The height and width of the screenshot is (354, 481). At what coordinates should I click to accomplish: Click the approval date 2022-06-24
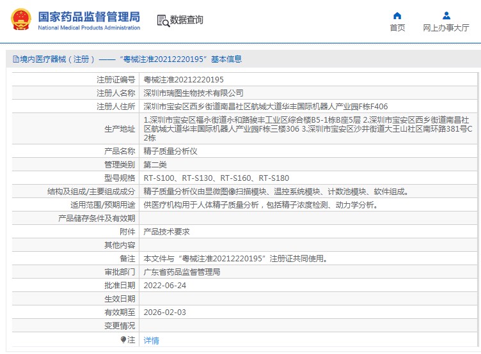pos(165,285)
